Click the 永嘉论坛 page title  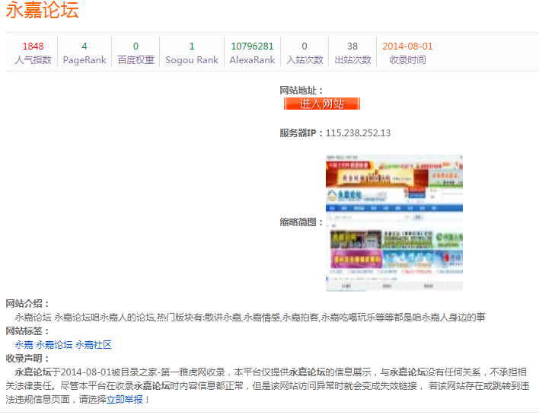43,10
